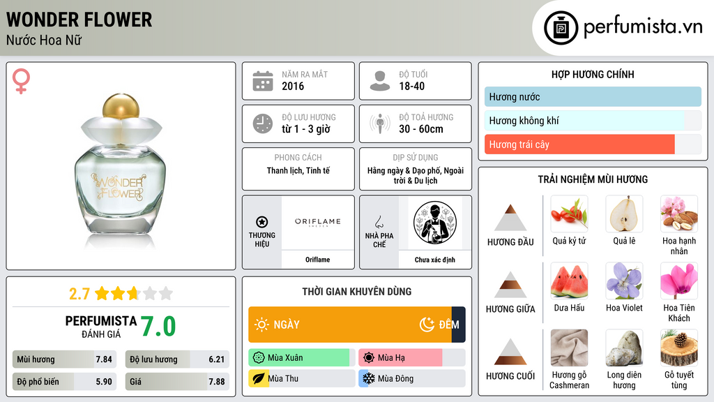Click the từ 1 - 3 giờ longevity value
714x402 pixels.
click(306, 129)
